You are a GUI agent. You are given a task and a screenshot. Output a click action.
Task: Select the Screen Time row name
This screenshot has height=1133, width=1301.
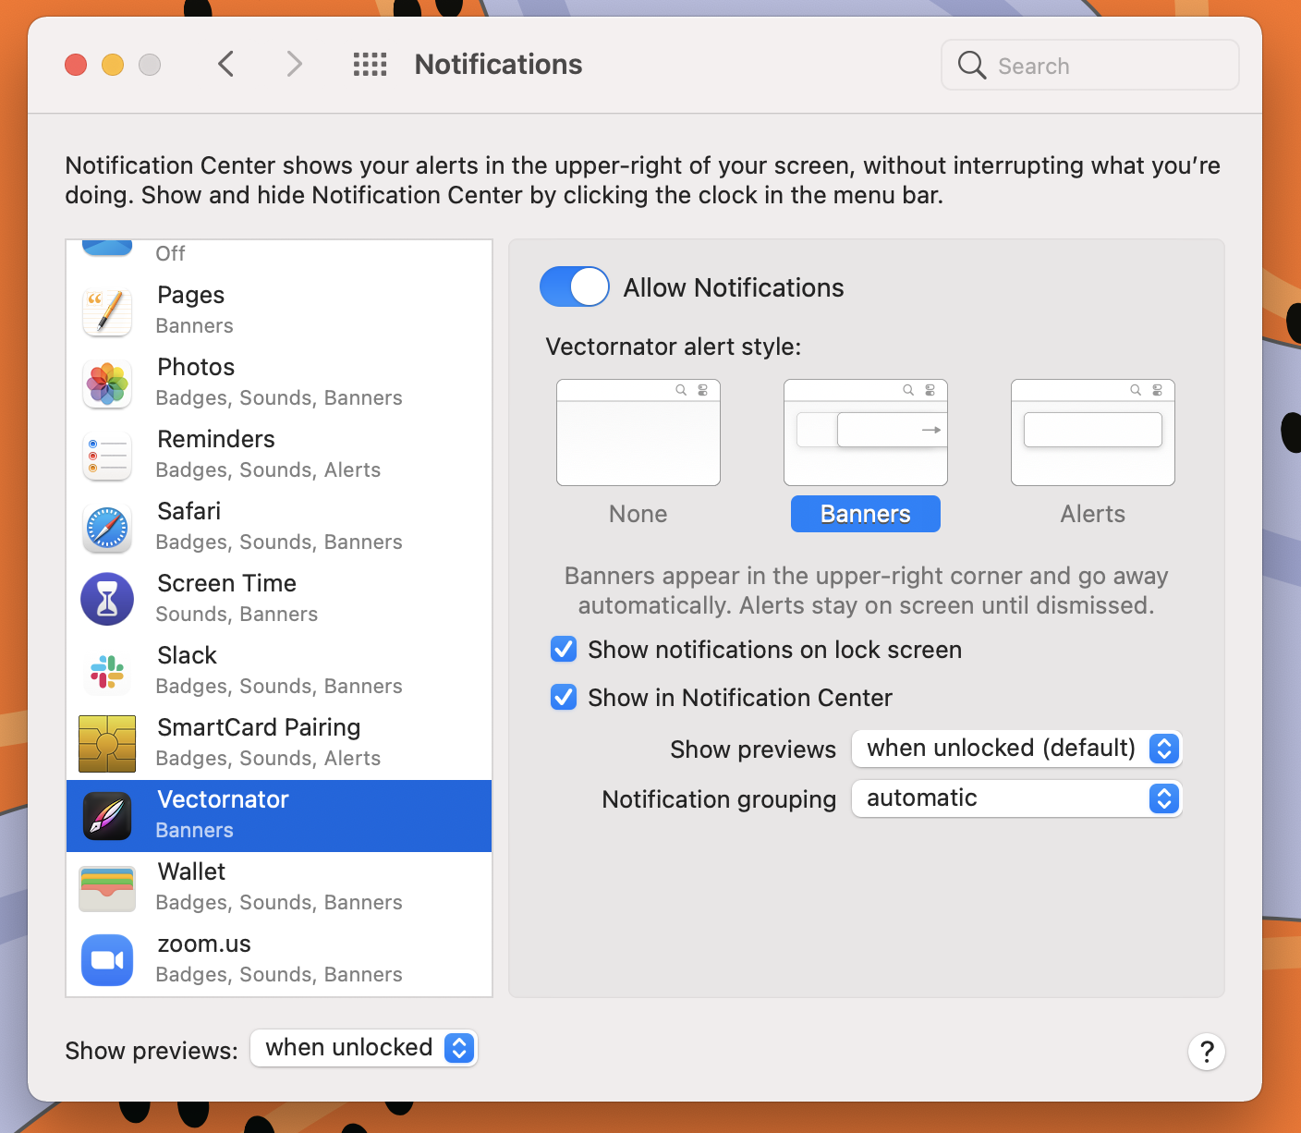click(227, 583)
